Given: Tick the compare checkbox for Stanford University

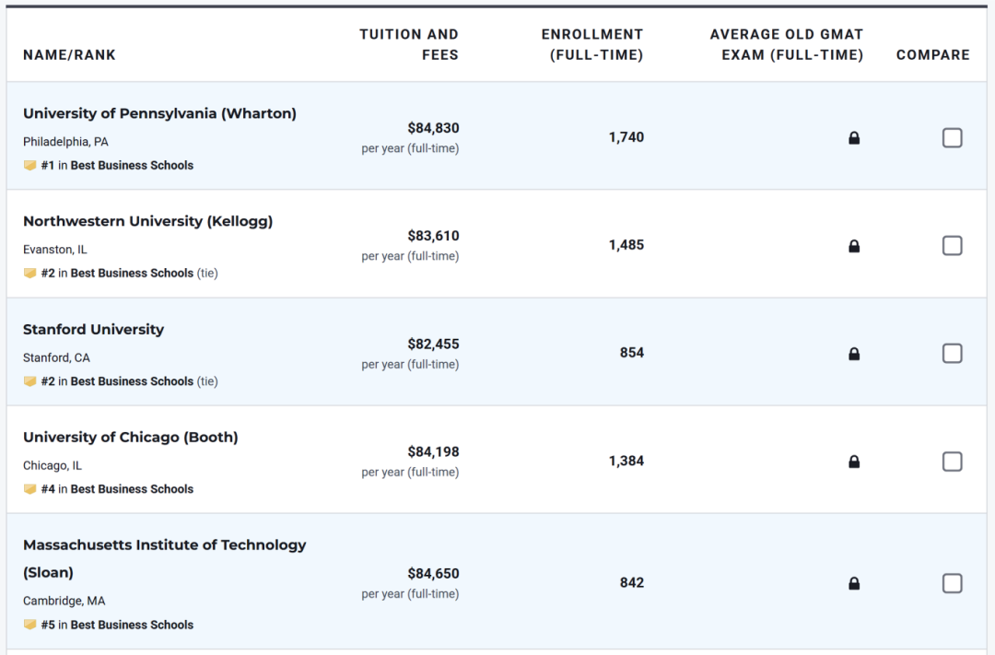Looking at the screenshot, I should point(952,354).
